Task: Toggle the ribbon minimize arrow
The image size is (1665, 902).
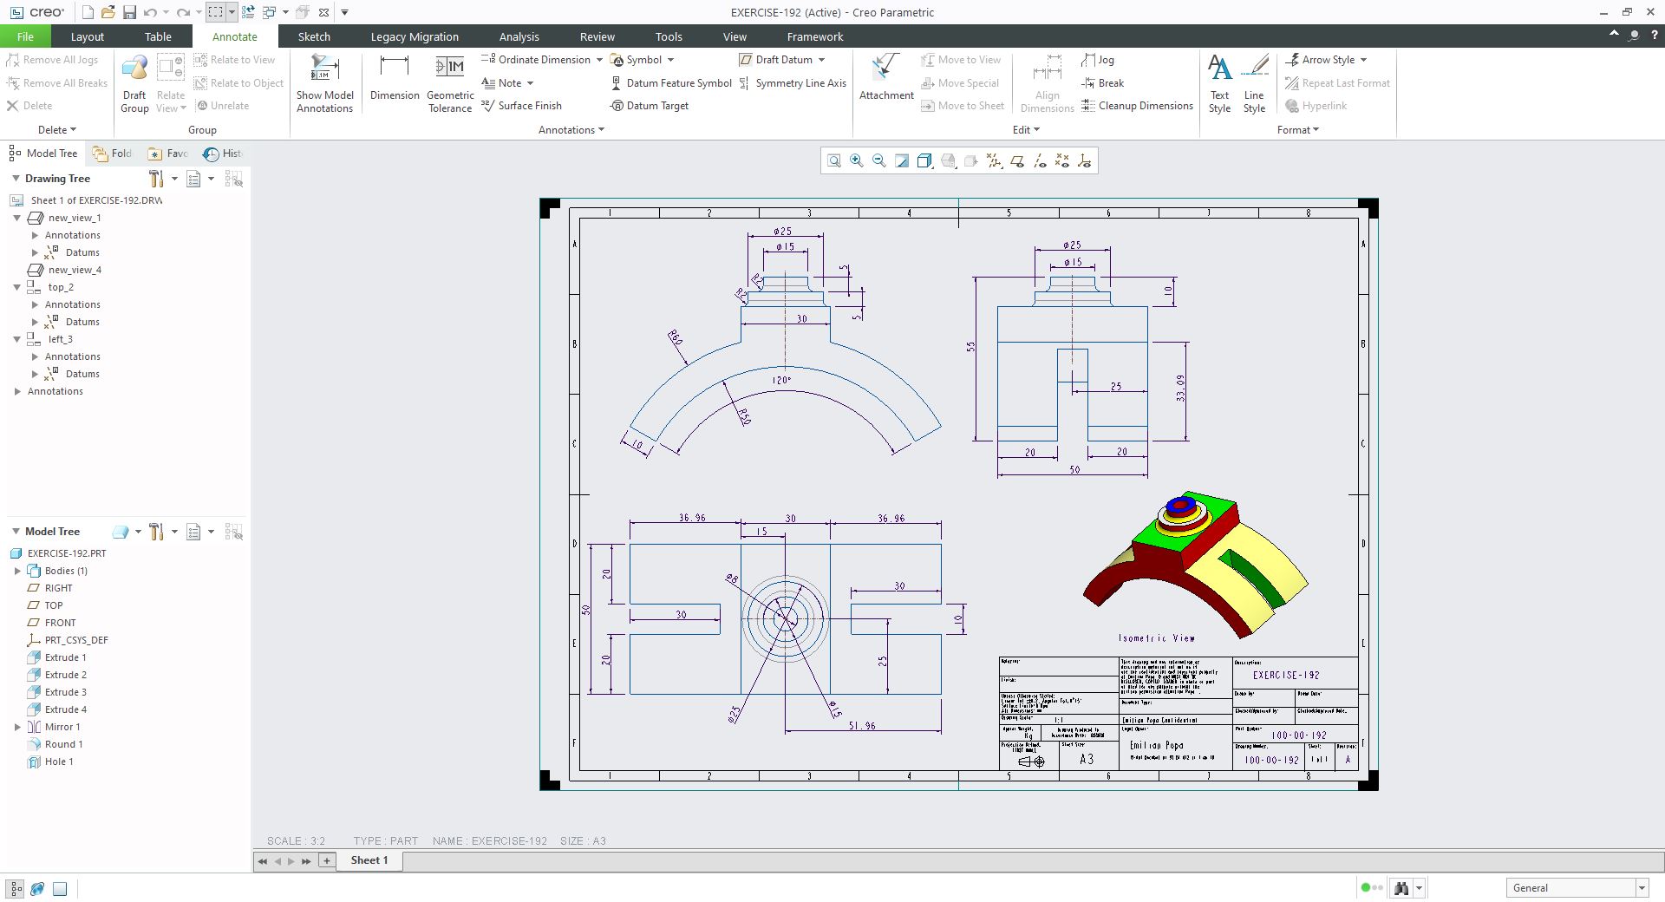Action: pyautogui.click(x=1614, y=35)
